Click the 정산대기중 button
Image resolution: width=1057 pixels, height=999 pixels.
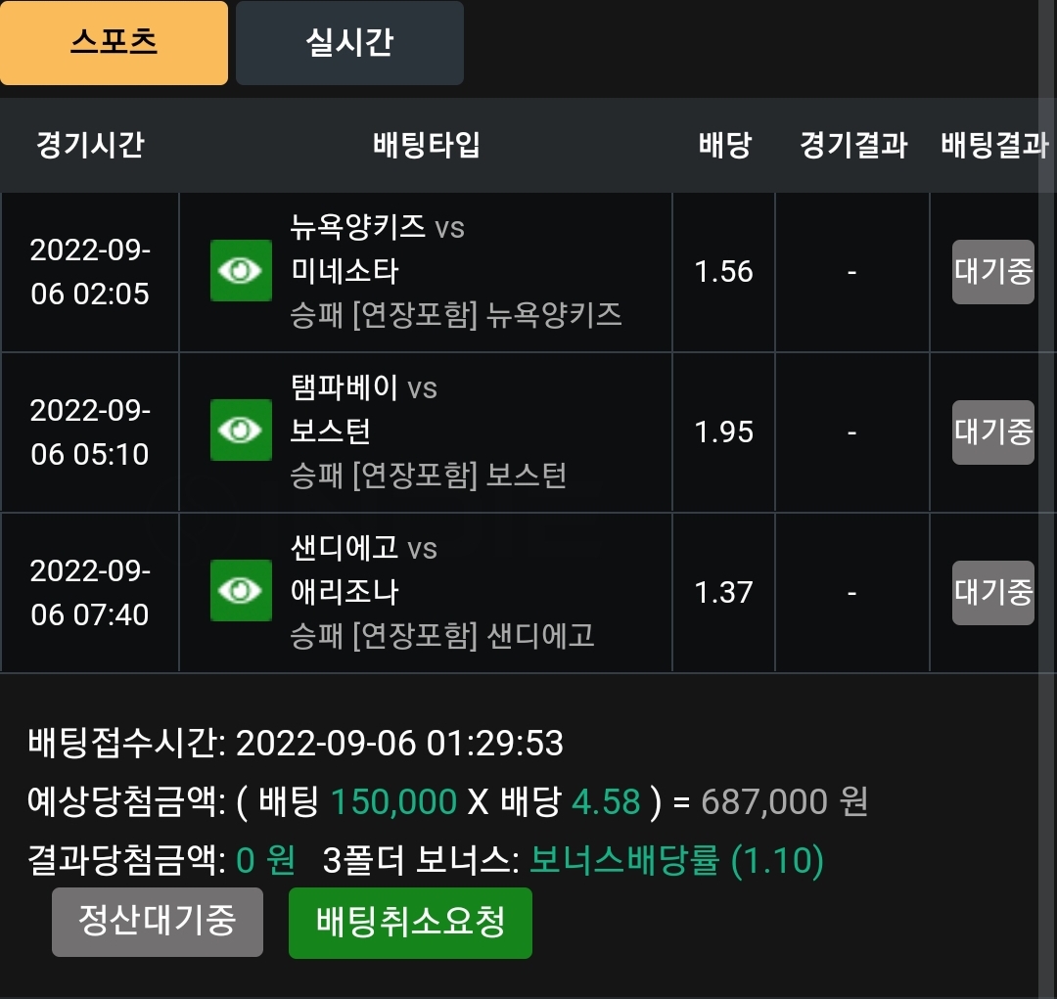(157, 922)
